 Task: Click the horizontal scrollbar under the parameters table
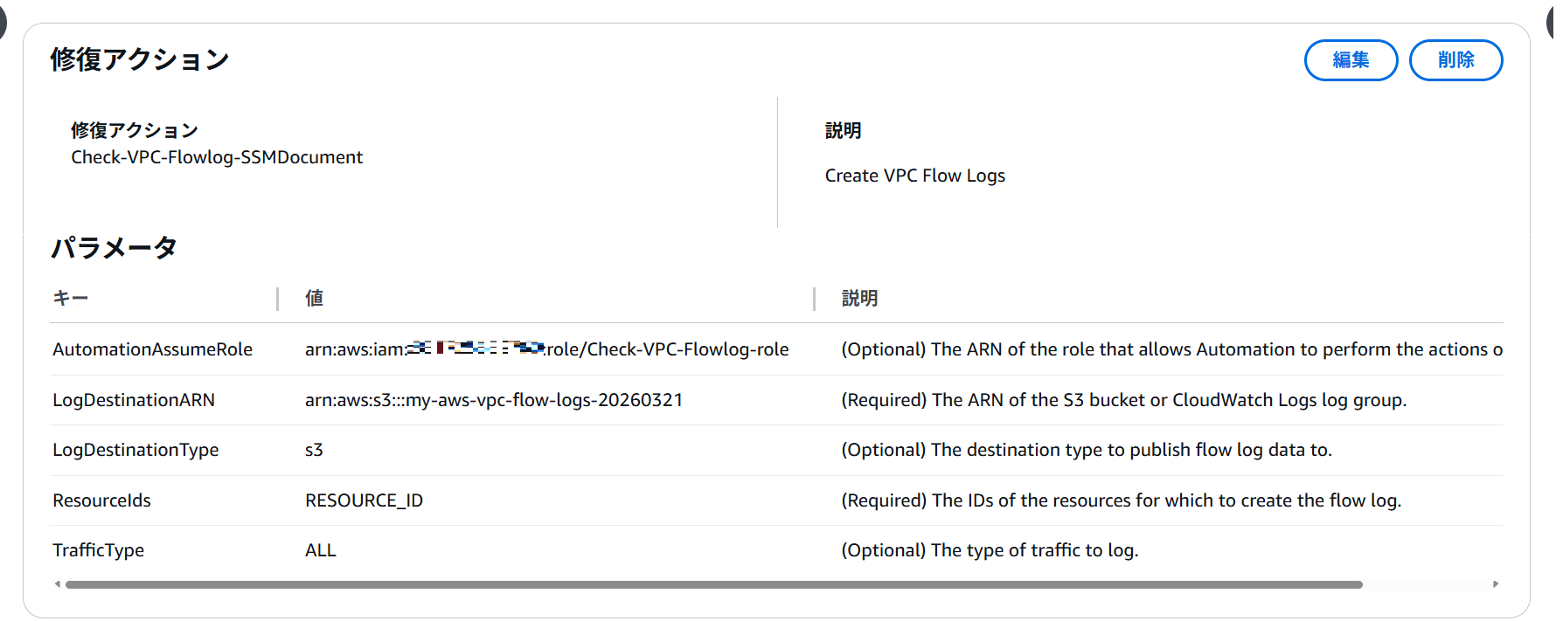coord(713,584)
